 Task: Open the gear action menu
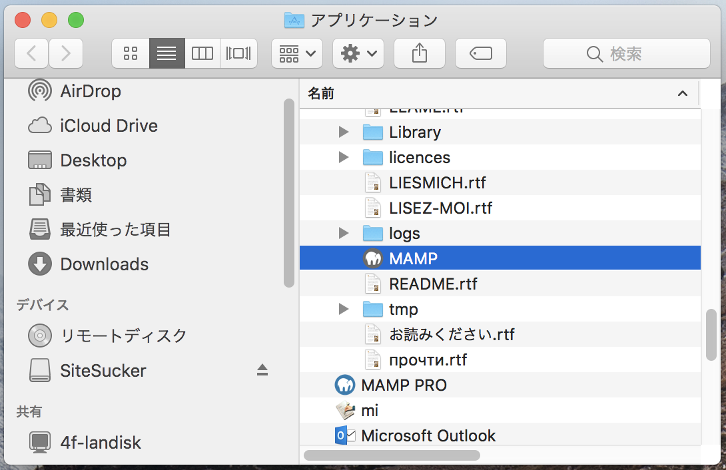coord(358,53)
